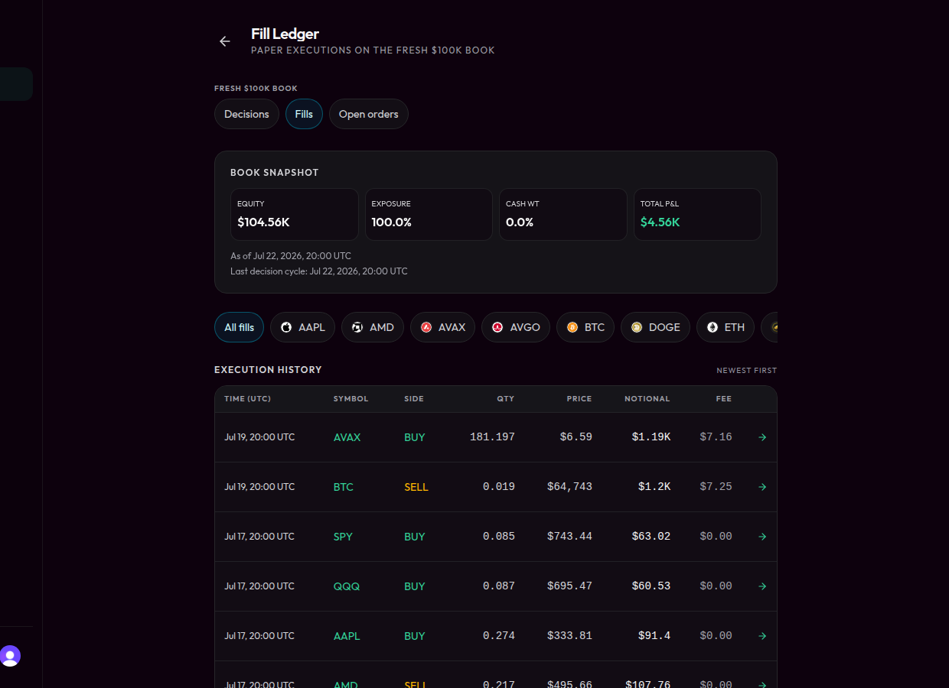The height and width of the screenshot is (688, 949).
Task: Open details arrow for AAPL buy fill
Action: pos(762,636)
